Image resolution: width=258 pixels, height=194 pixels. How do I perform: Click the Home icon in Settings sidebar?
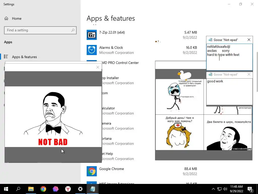6,18
